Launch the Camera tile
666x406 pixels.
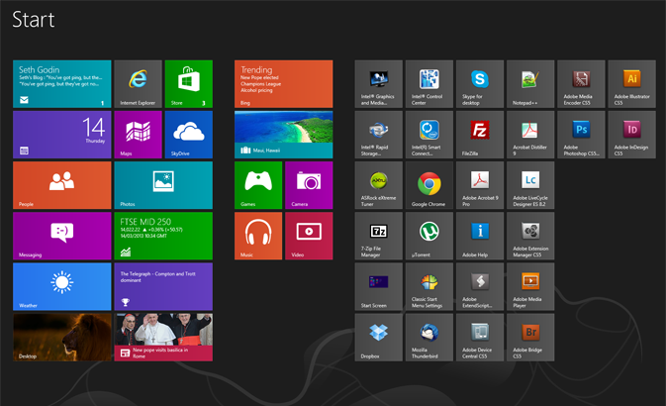pos(309,185)
